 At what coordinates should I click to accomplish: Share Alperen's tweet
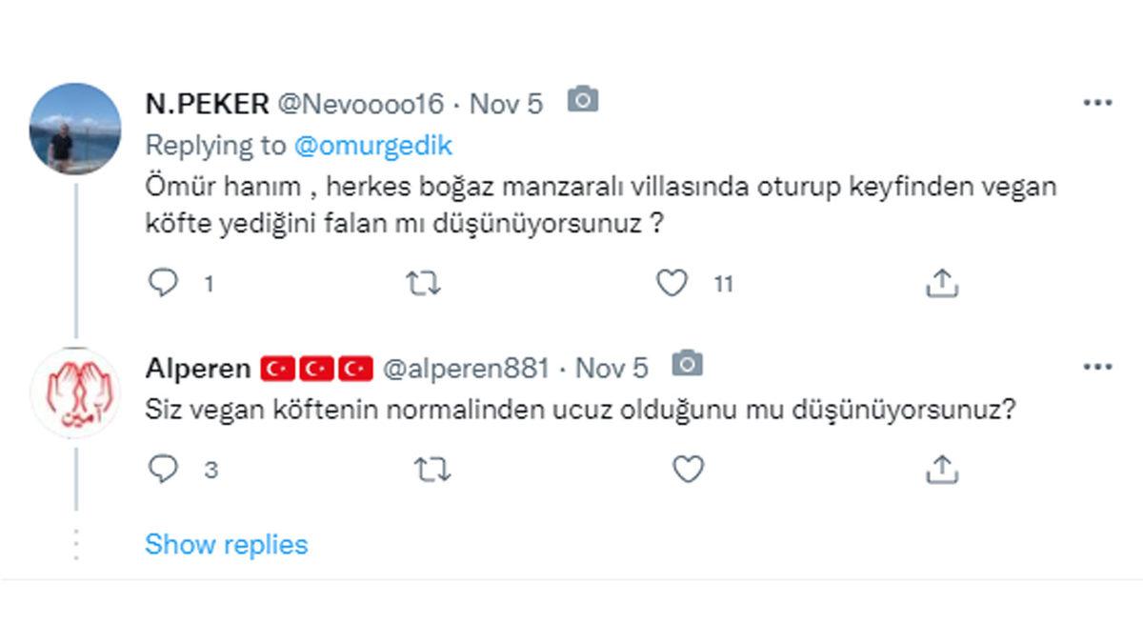pos(944,468)
